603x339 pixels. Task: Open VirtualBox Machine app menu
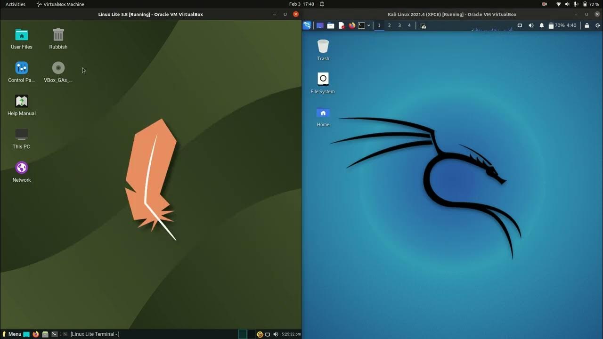pyautogui.click(x=60, y=4)
